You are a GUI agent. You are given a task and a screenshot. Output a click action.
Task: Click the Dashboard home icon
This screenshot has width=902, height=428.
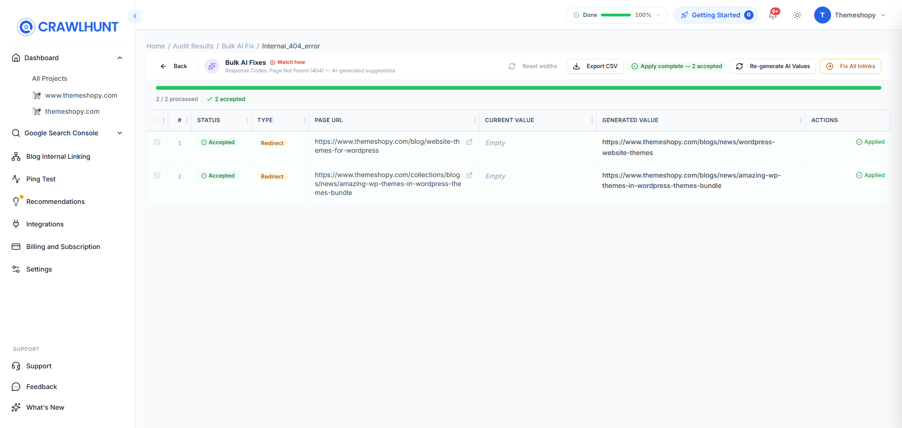coord(16,58)
